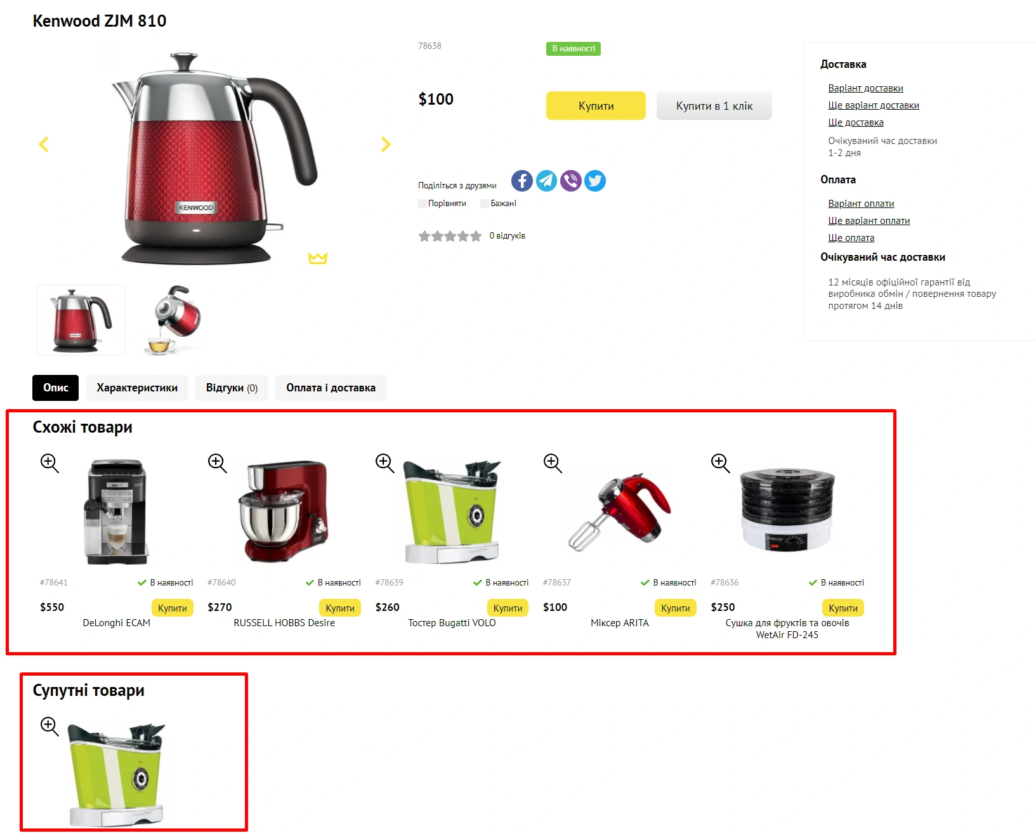The image size is (1036, 838).
Task: Zoom the Міксер ARITA product image
Action: [553, 463]
